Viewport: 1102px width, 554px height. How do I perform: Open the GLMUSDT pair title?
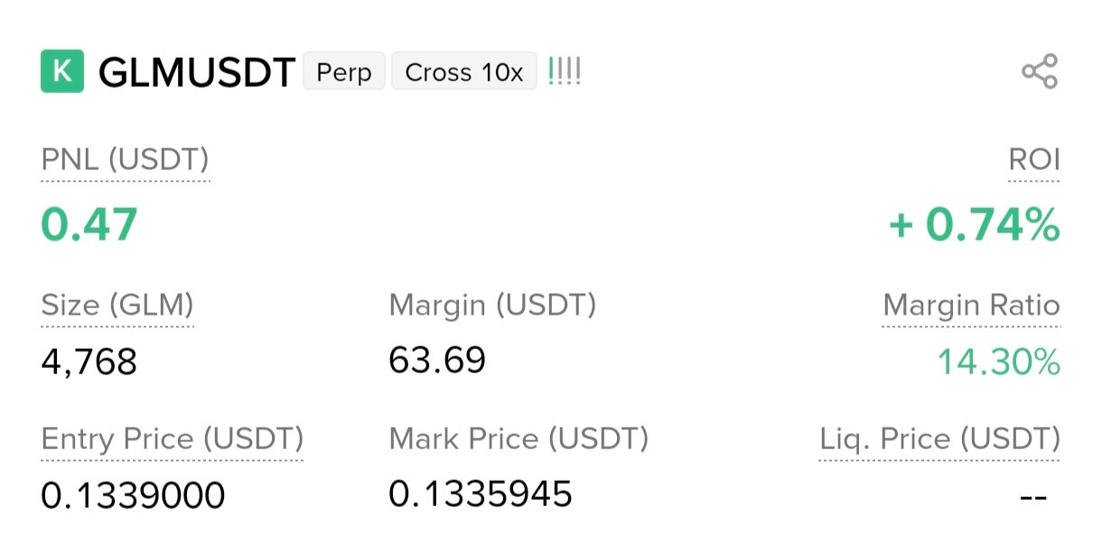[x=197, y=72]
